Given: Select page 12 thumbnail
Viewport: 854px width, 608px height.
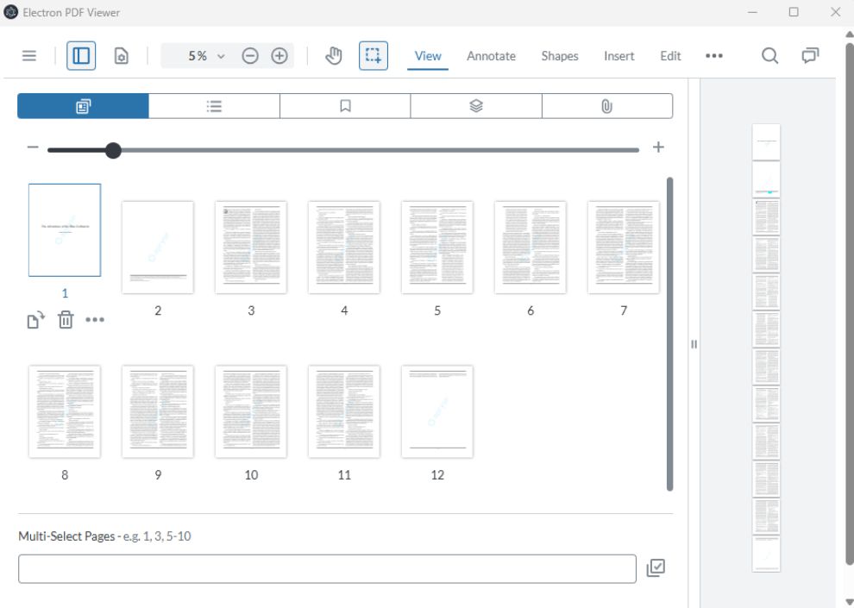Looking at the screenshot, I should point(437,411).
